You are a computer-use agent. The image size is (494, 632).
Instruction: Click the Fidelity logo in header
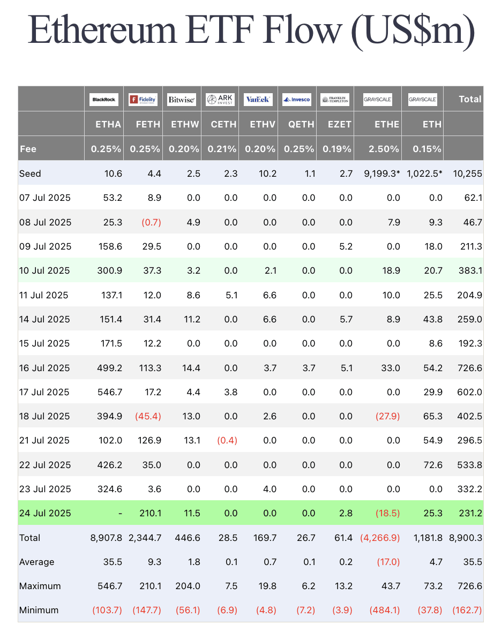coord(143,99)
